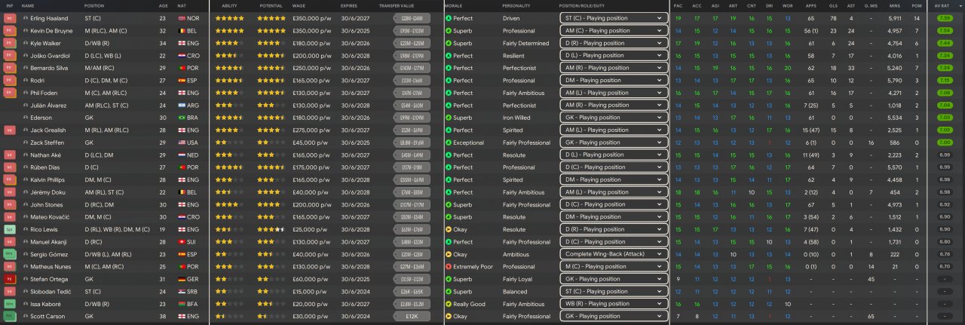This screenshot has height=325, width=965.
Task: Click Issa Kaboré's Wnt status badge
Action: click(11, 304)
